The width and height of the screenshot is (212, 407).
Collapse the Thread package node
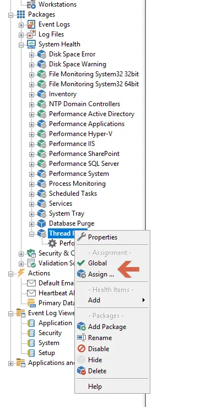[x=31, y=234]
